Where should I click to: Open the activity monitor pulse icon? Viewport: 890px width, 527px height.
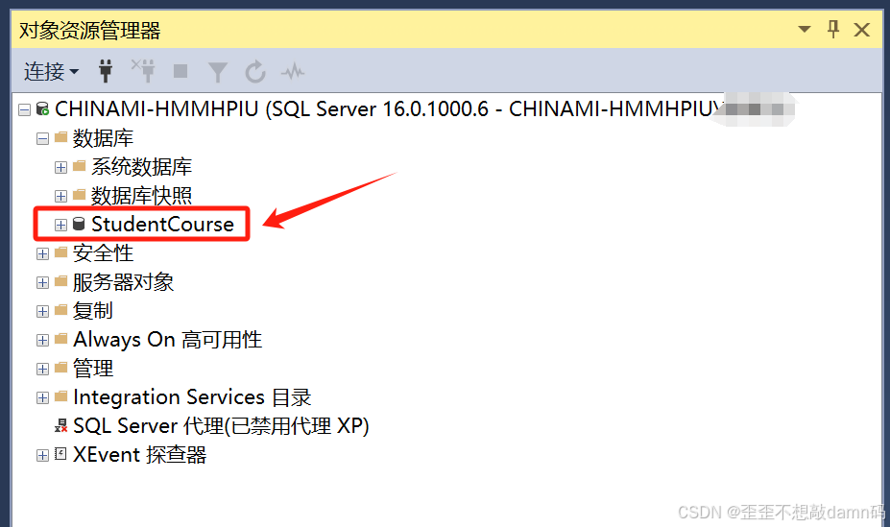click(x=292, y=72)
